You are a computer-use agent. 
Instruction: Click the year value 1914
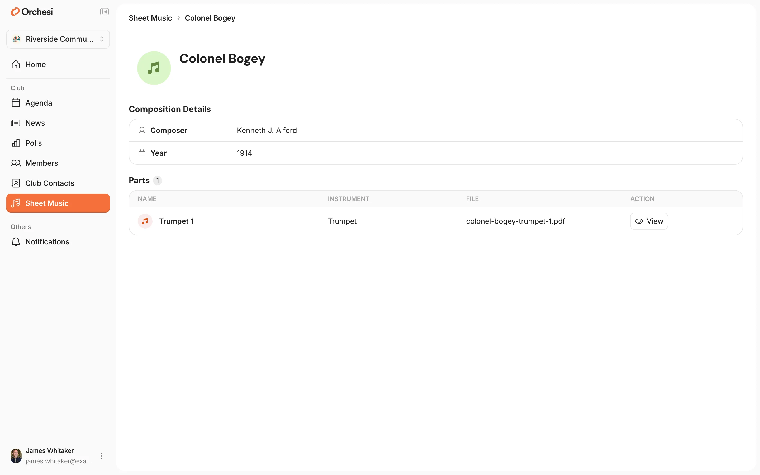coord(244,153)
